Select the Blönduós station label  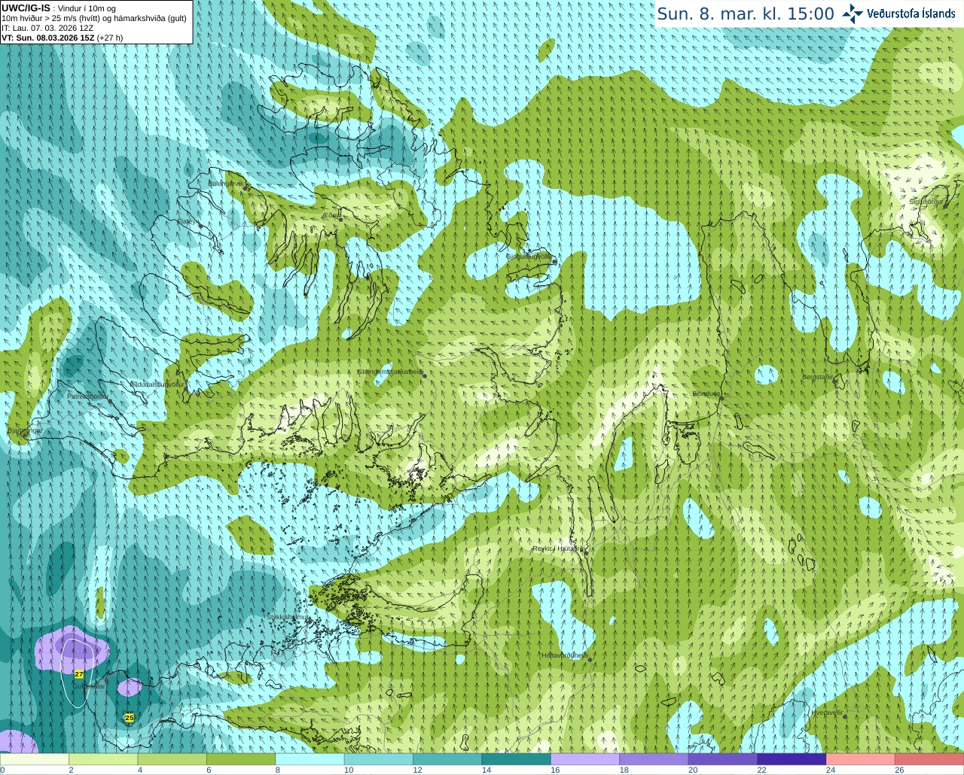click(x=706, y=394)
